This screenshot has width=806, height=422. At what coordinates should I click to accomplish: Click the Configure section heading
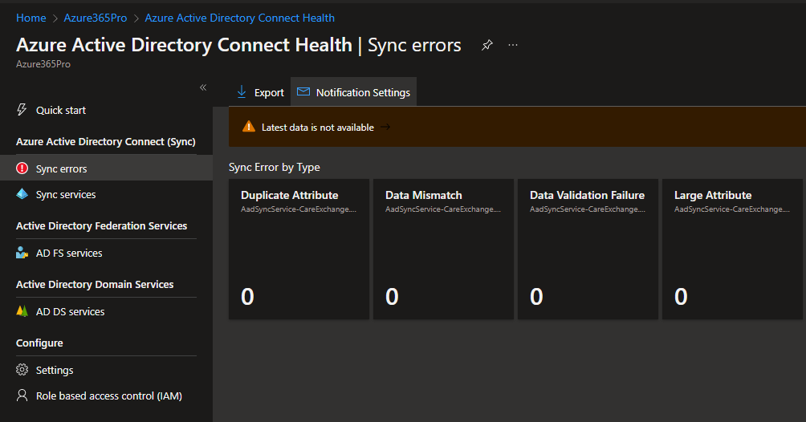pos(39,343)
